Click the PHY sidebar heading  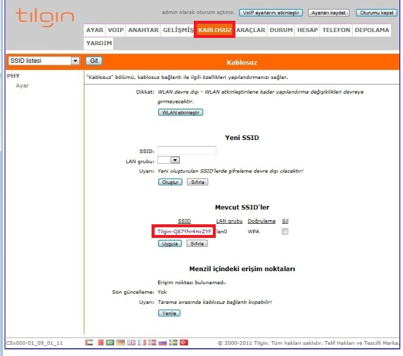(x=13, y=76)
